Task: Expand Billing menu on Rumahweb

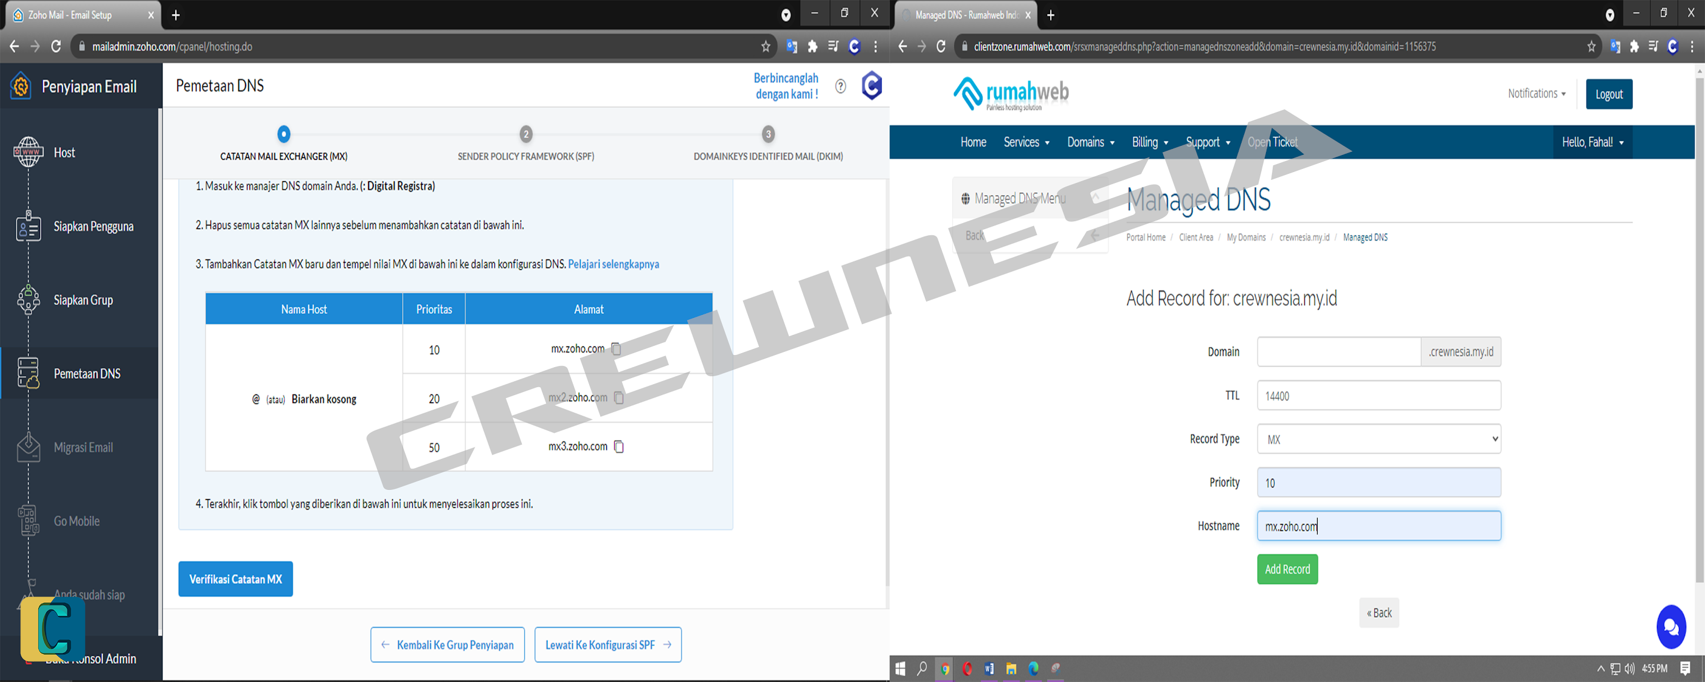Action: click(1150, 142)
